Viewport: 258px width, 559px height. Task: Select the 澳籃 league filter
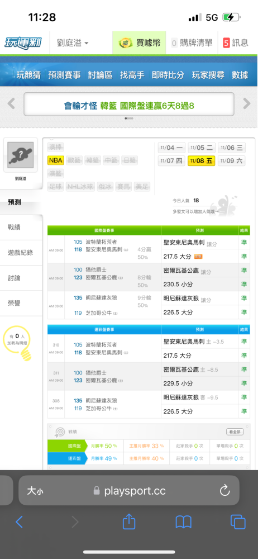[x=56, y=174]
